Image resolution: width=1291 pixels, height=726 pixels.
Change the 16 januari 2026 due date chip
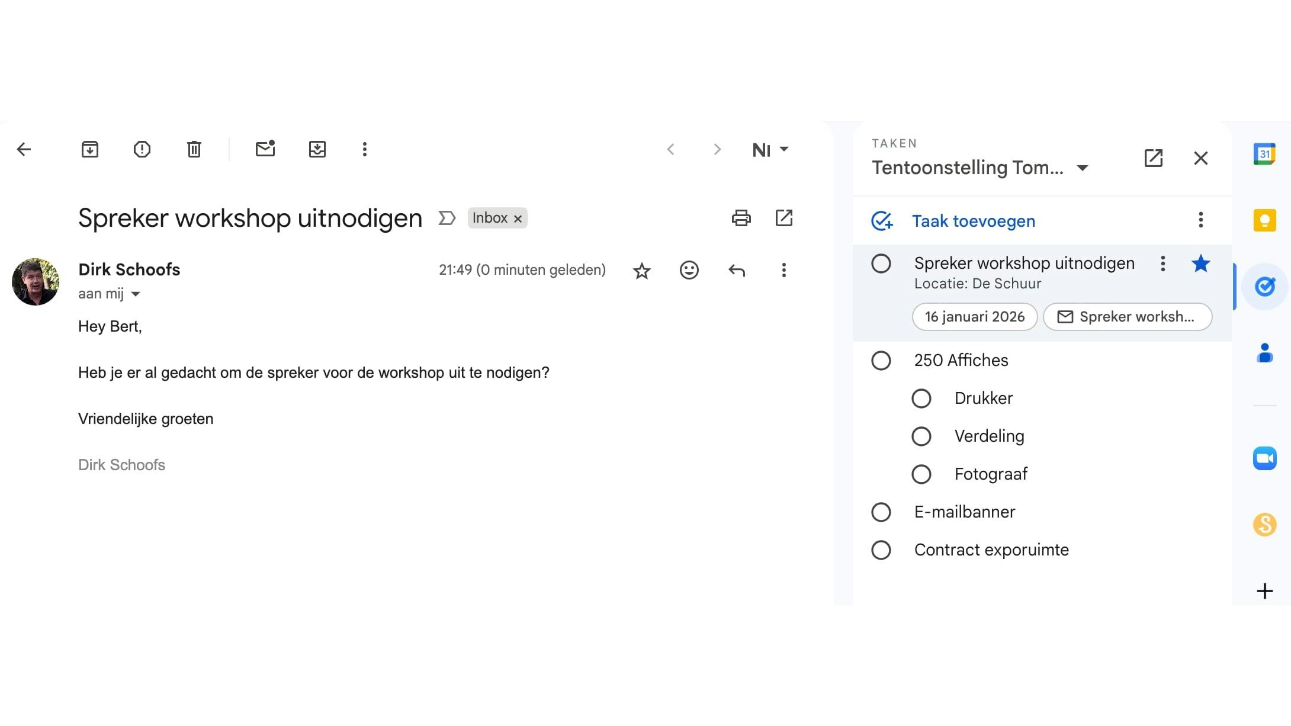click(974, 317)
